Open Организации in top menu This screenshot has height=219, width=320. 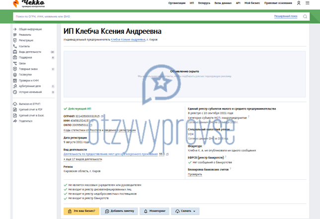[177, 3]
